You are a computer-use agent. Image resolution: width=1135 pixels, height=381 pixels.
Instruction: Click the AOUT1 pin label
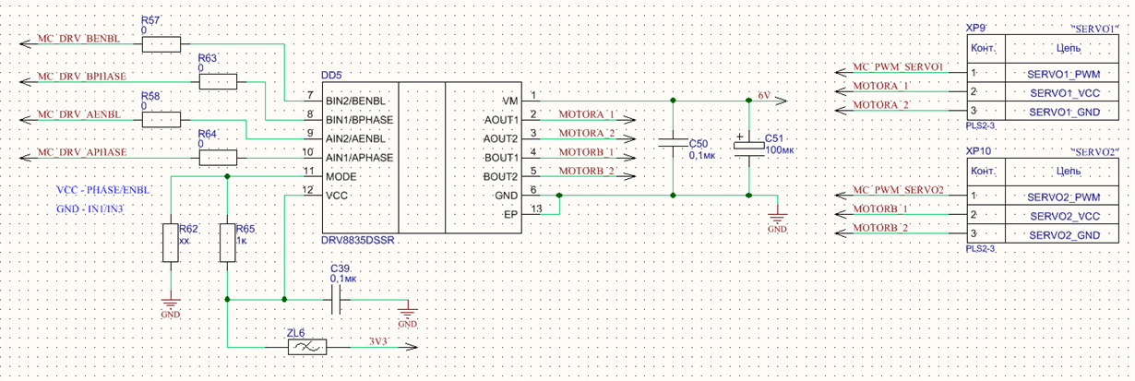click(501, 119)
